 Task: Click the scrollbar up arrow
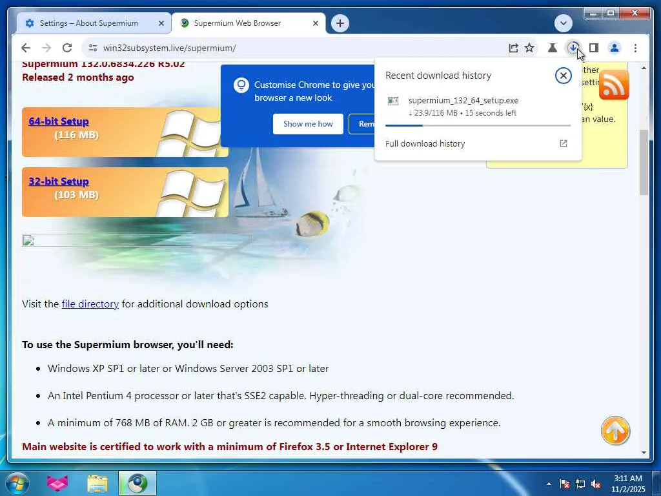click(x=644, y=68)
